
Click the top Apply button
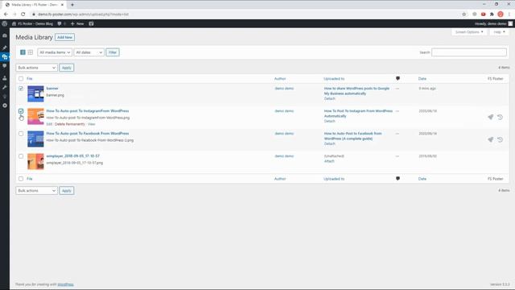tap(66, 68)
